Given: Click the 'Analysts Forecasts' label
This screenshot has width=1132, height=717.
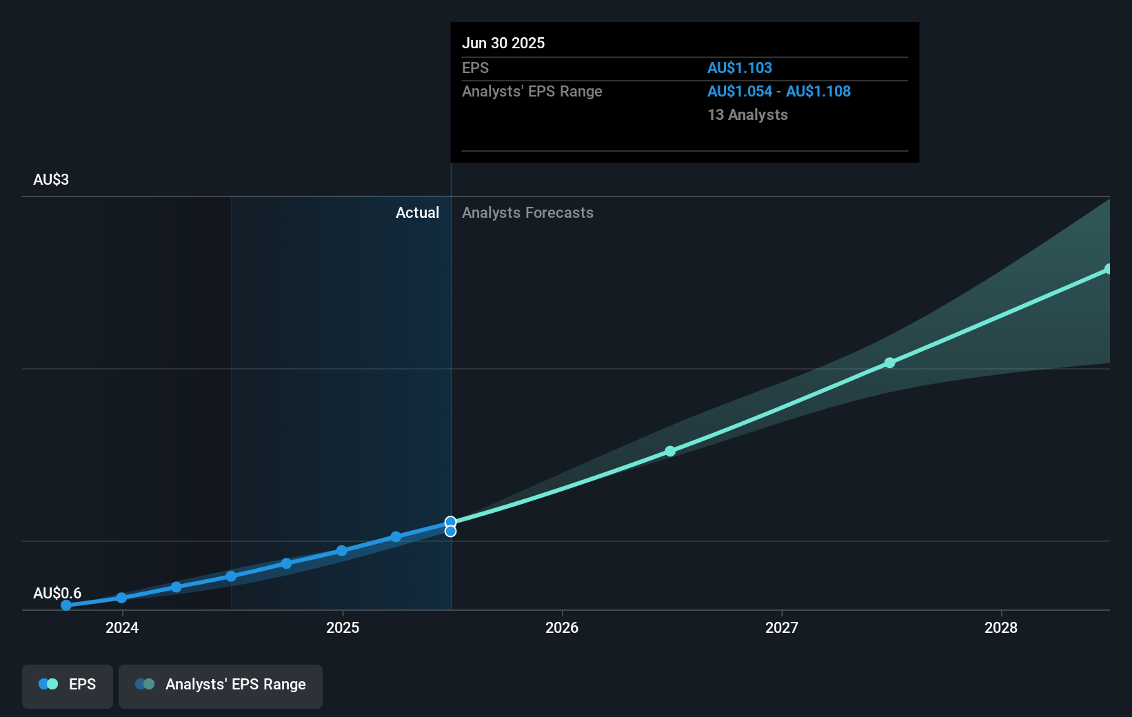Looking at the screenshot, I should [x=527, y=212].
